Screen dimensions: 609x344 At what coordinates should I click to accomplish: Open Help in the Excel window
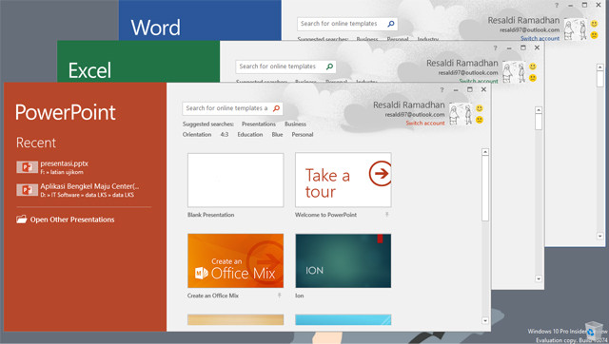point(495,48)
